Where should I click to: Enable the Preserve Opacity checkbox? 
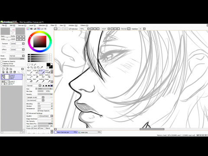pos(2,62)
